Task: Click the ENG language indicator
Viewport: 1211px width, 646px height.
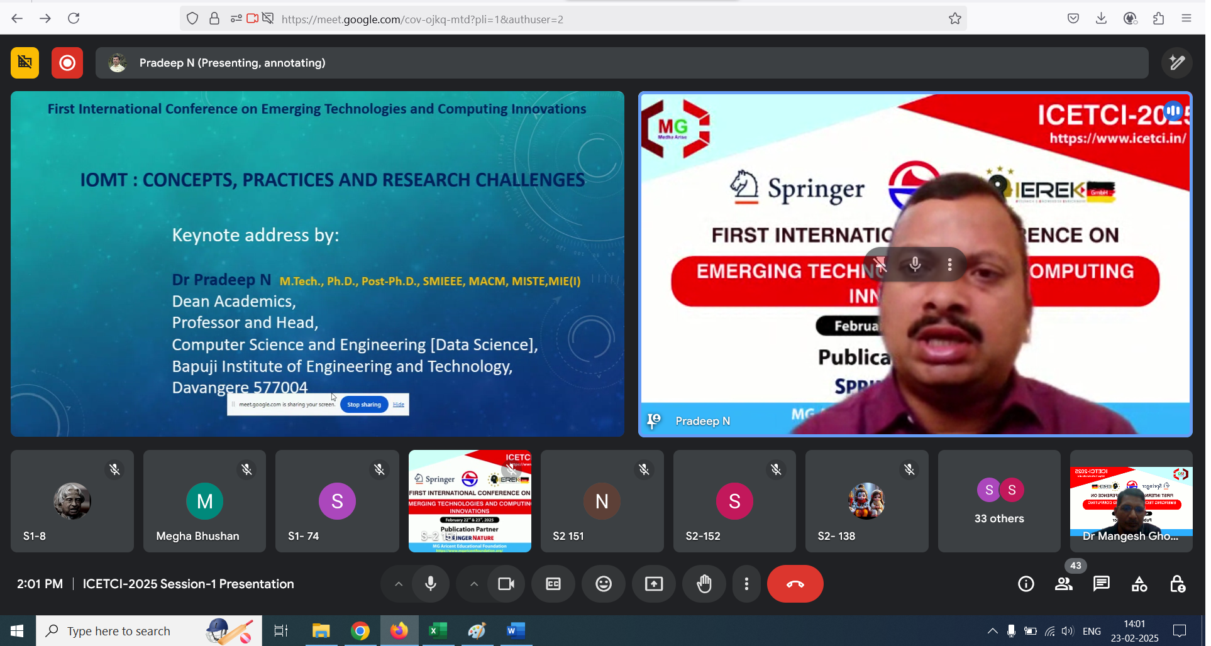Action: click(1092, 631)
